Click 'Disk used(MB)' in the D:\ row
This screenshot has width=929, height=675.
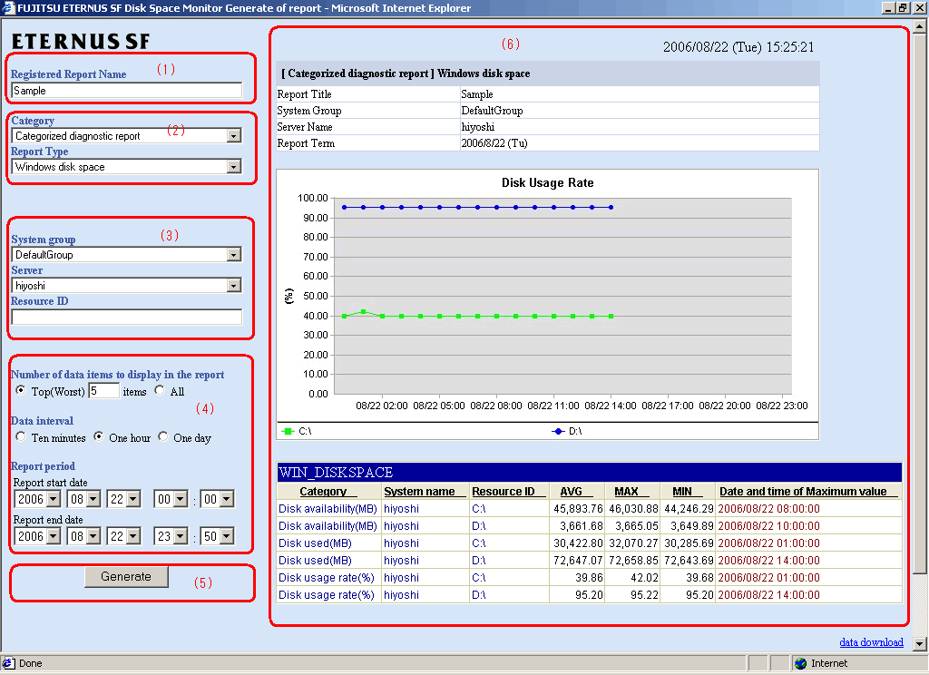(315, 561)
